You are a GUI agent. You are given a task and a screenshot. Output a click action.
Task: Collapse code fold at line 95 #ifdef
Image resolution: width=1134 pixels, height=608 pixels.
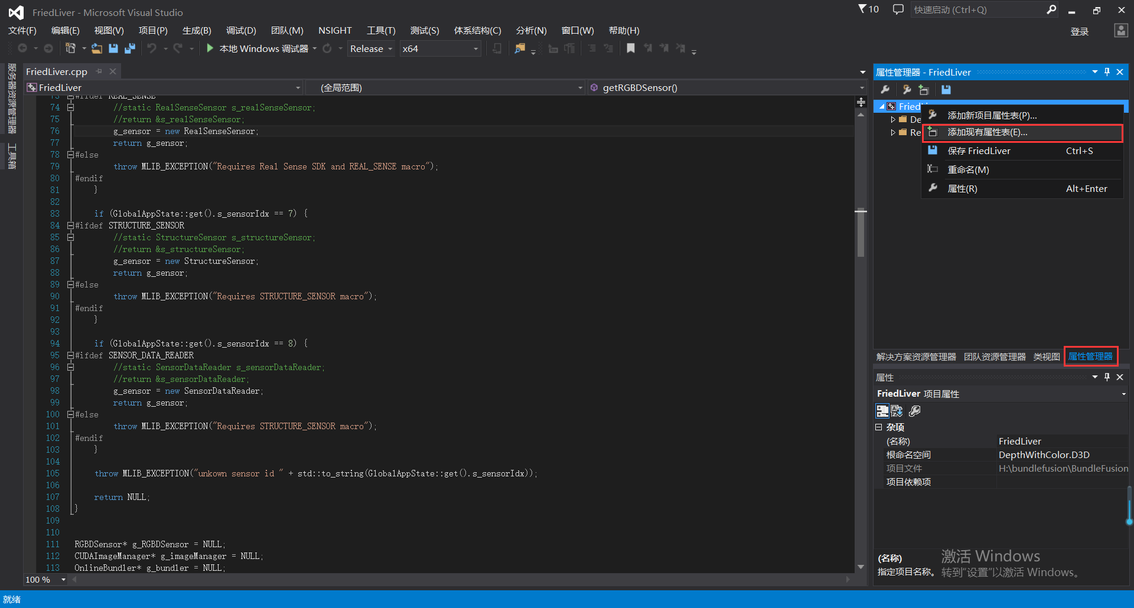70,355
